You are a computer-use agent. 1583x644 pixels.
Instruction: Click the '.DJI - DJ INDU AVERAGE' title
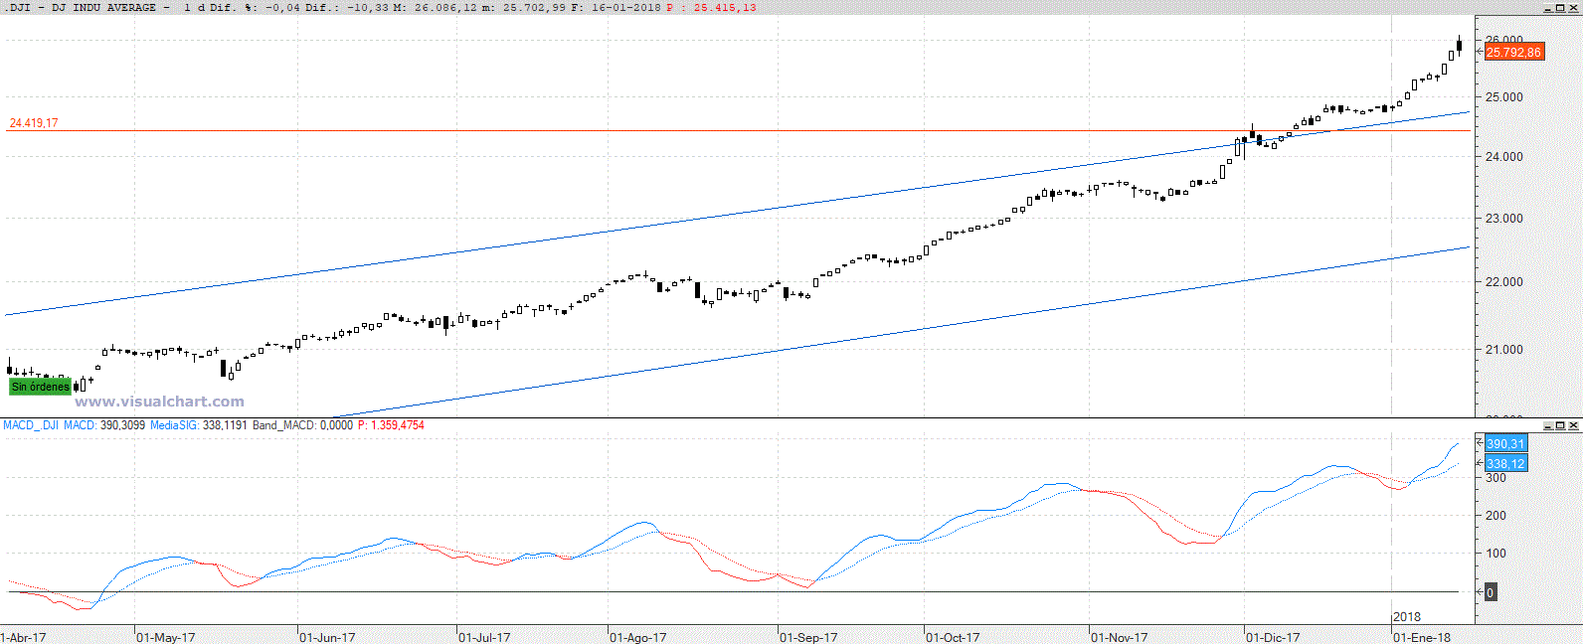80,7
